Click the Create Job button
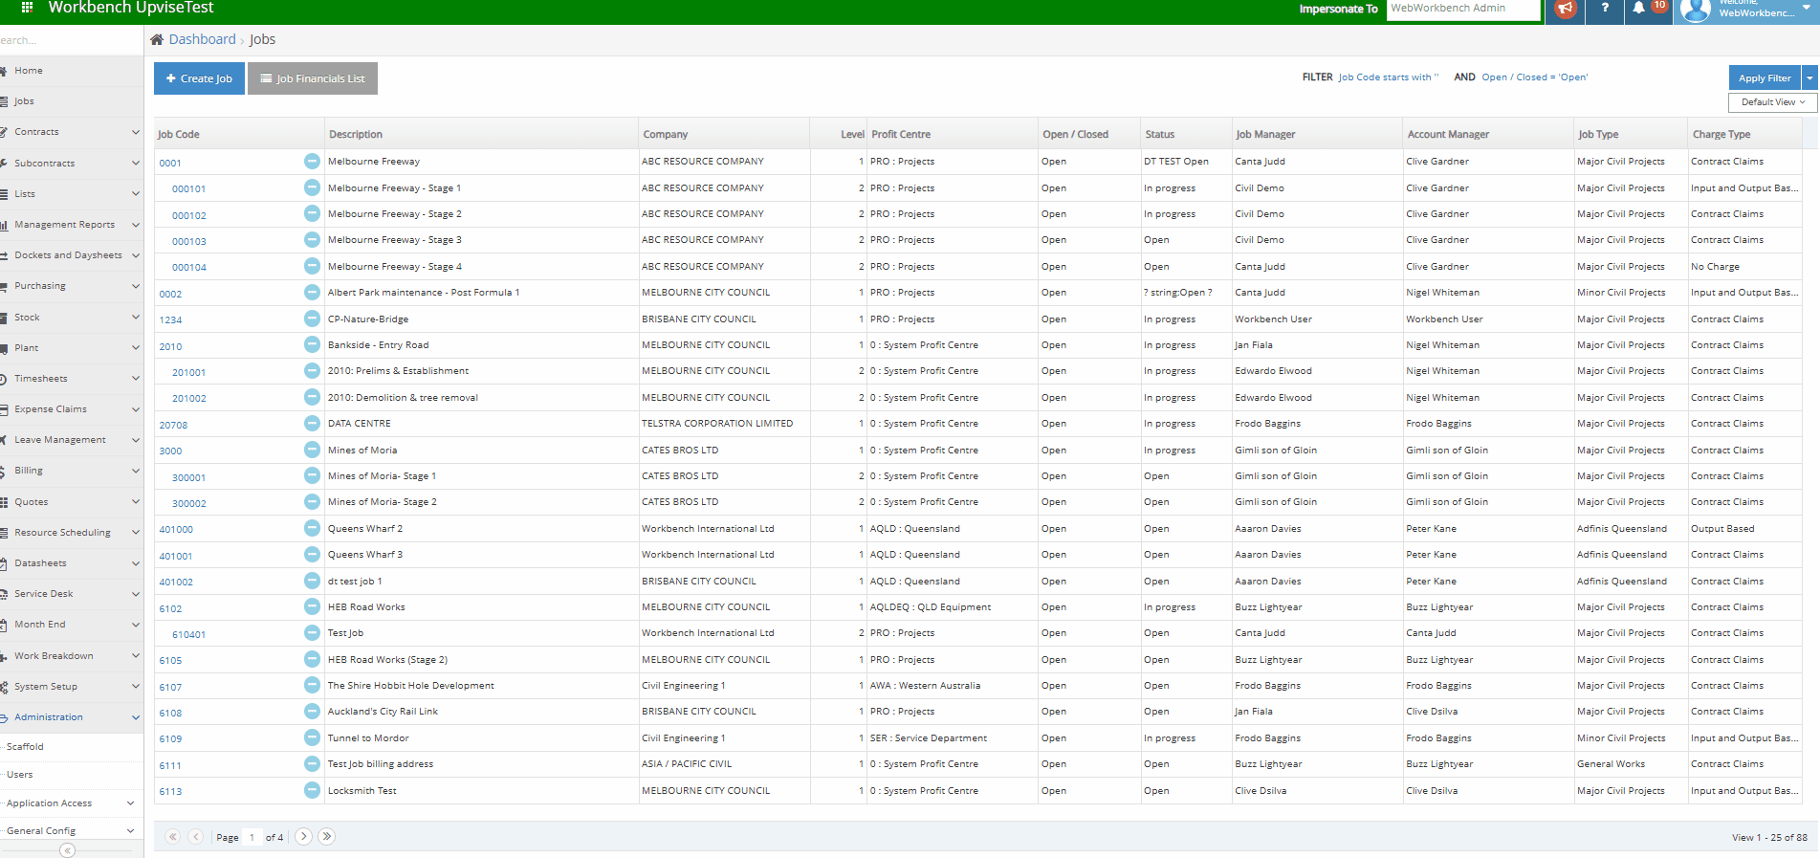Screen dimensions: 1820x858 tap(199, 78)
